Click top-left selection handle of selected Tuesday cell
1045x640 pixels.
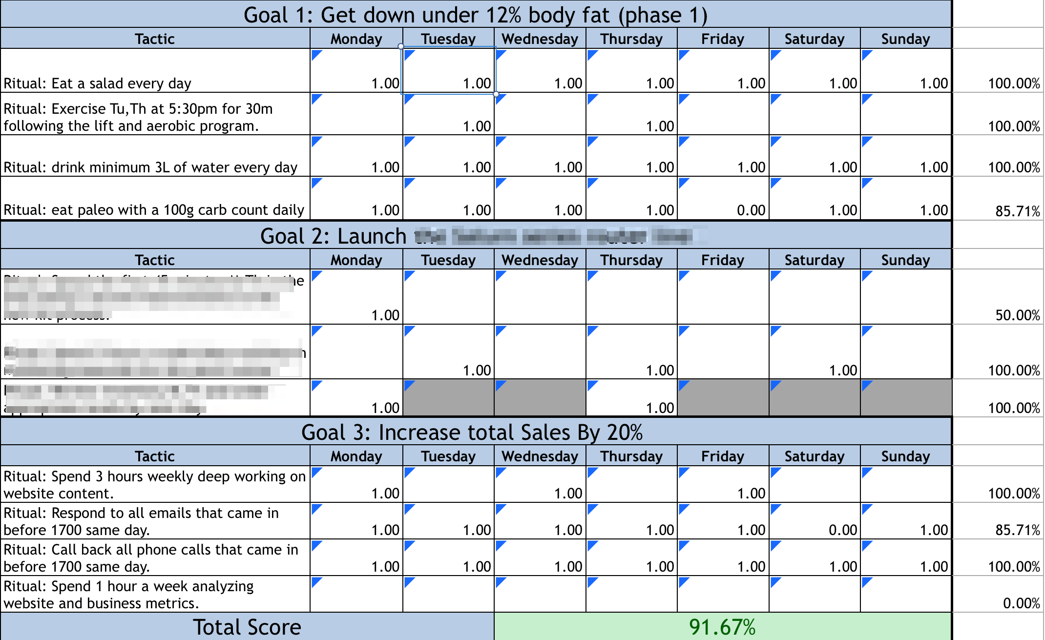[401, 46]
